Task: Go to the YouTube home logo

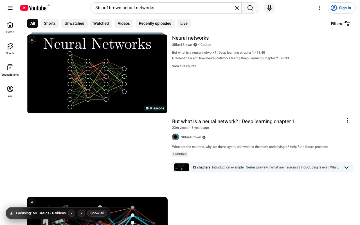Action: (33, 8)
